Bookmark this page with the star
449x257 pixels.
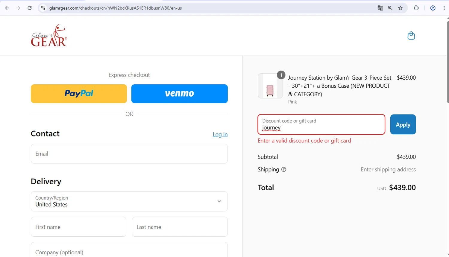click(x=400, y=8)
